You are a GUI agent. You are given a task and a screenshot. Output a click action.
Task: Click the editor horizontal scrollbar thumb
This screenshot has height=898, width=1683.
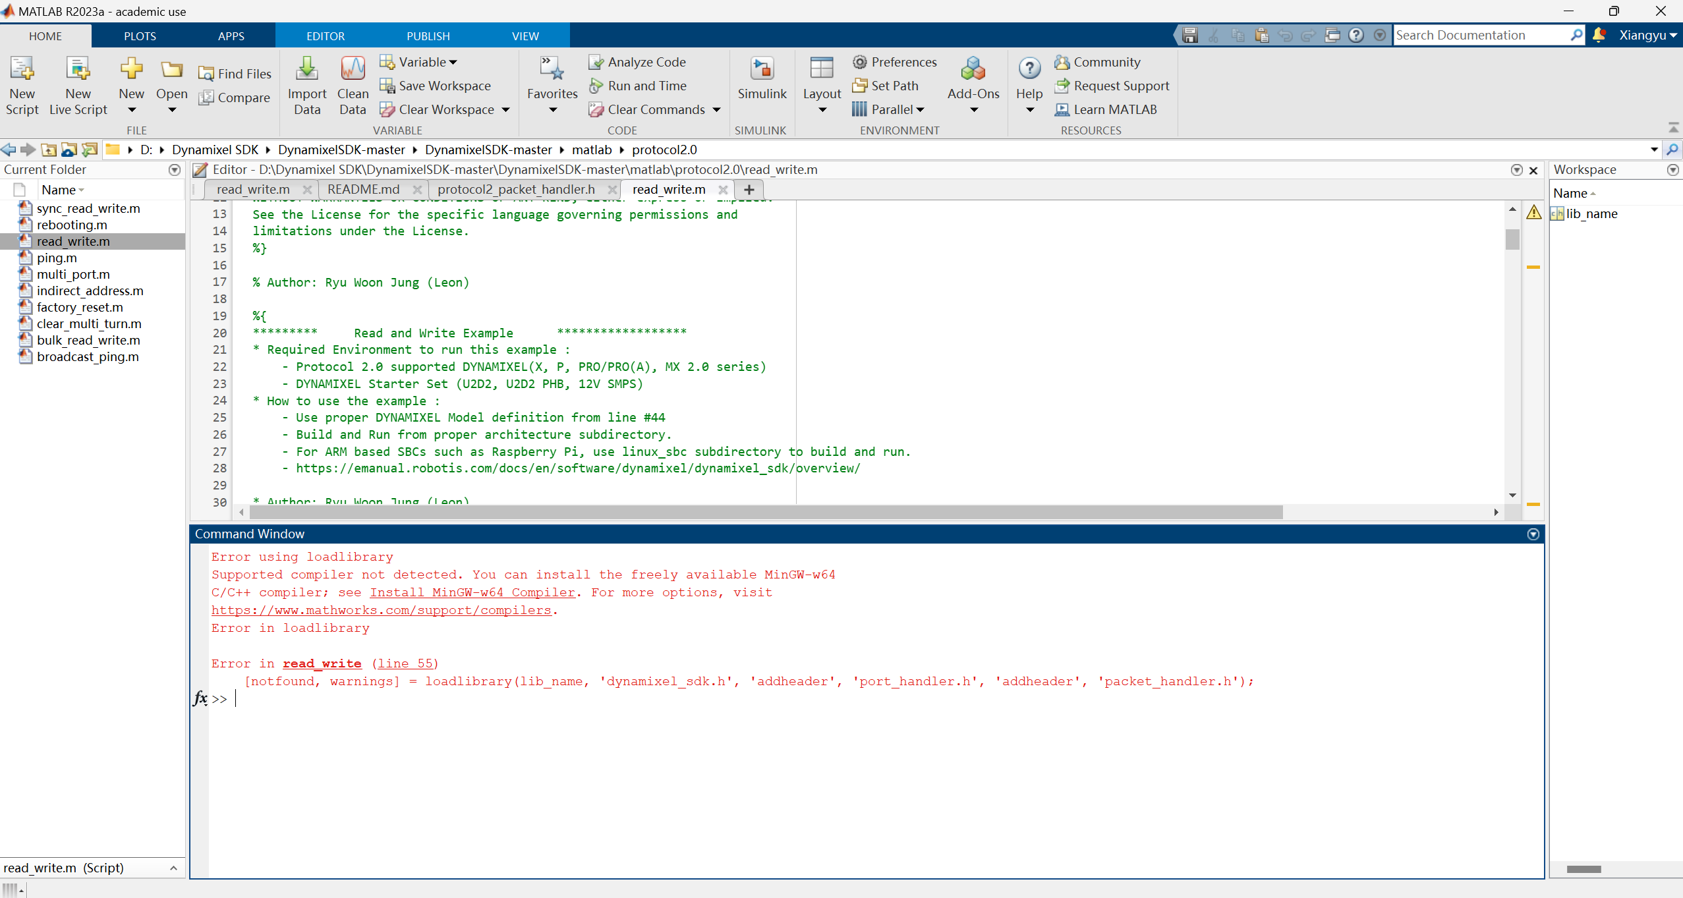(x=766, y=512)
